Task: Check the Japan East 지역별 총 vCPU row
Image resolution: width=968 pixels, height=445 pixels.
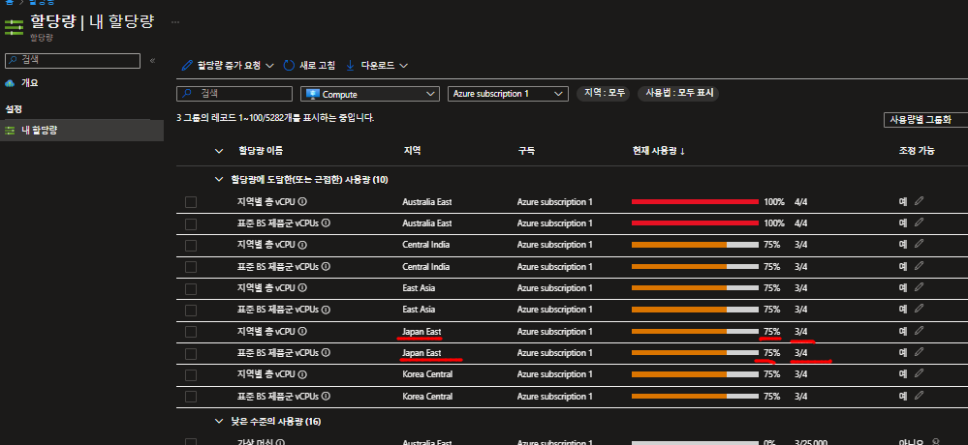Action: pos(191,332)
